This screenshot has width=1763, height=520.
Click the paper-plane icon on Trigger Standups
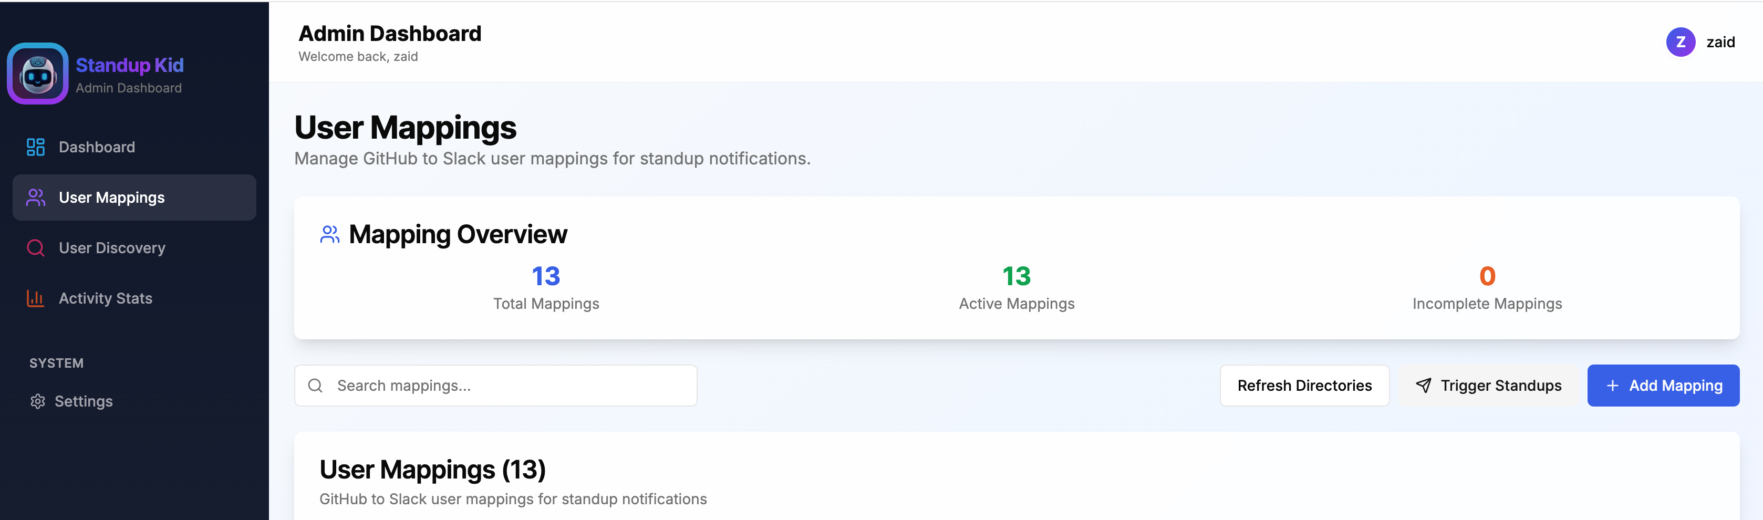click(1424, 385)
